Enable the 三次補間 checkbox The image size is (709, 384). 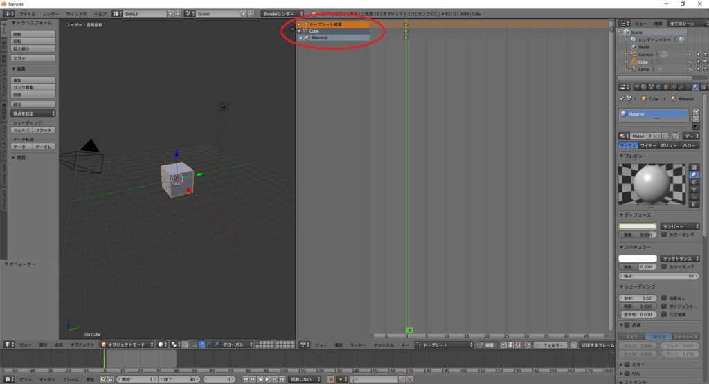click(664, 314)
